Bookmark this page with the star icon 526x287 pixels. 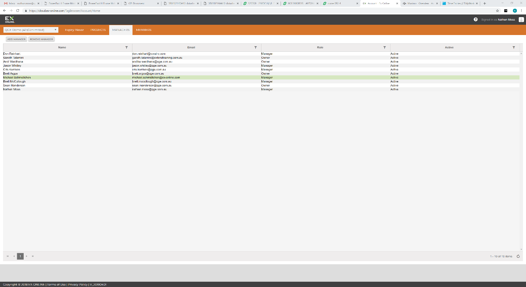(498, 11)
